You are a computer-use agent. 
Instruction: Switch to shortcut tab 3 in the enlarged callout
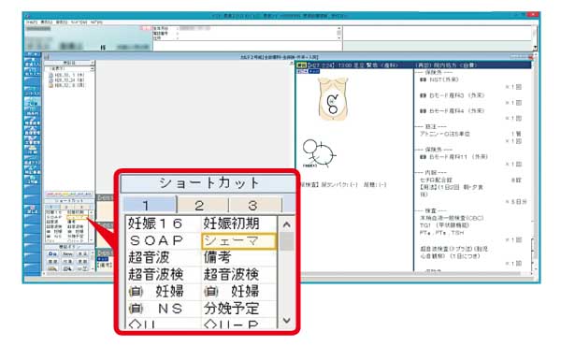[x=255, y=206]
